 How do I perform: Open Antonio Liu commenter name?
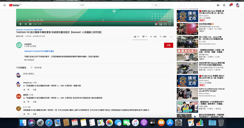point(27,83)
